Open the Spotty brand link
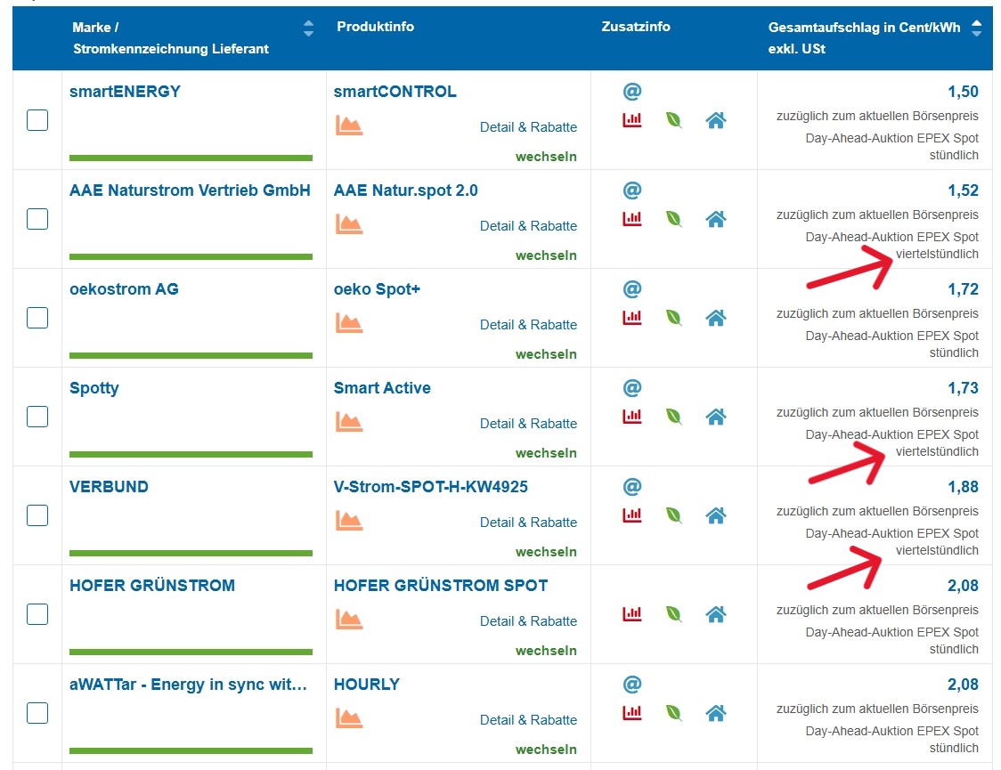 point(94,388)
